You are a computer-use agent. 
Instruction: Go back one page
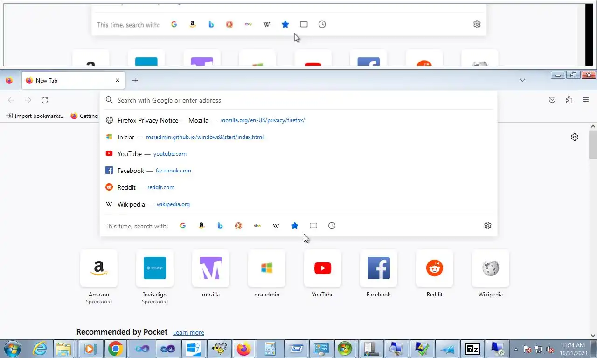click(11, 100)
